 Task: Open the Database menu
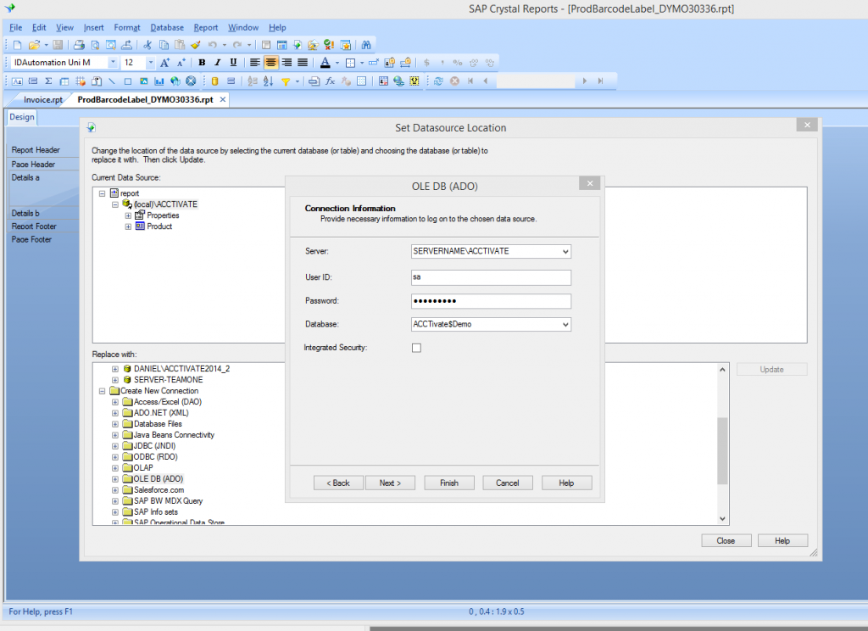167,28
